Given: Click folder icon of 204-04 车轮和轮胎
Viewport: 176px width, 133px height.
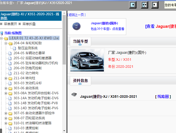Looking at the screenshot, I should pos(10,43).
